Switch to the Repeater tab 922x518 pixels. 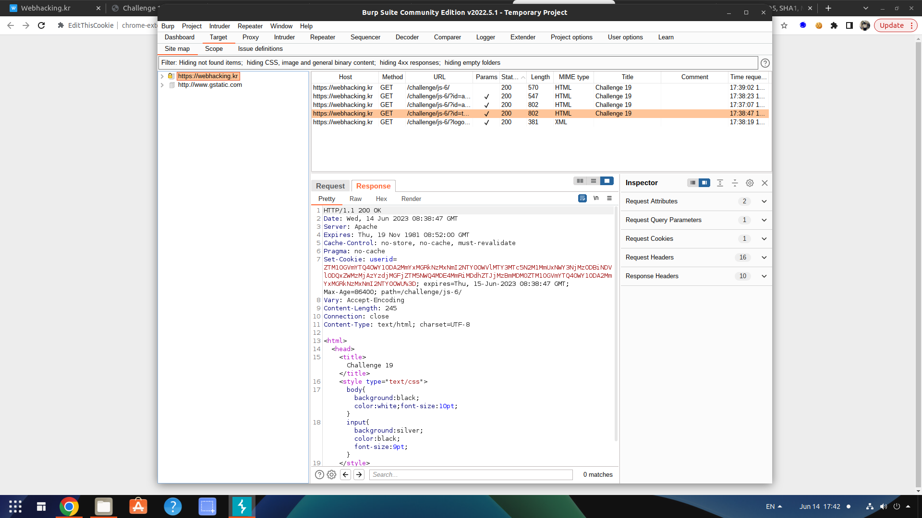(x=322, y=37)
